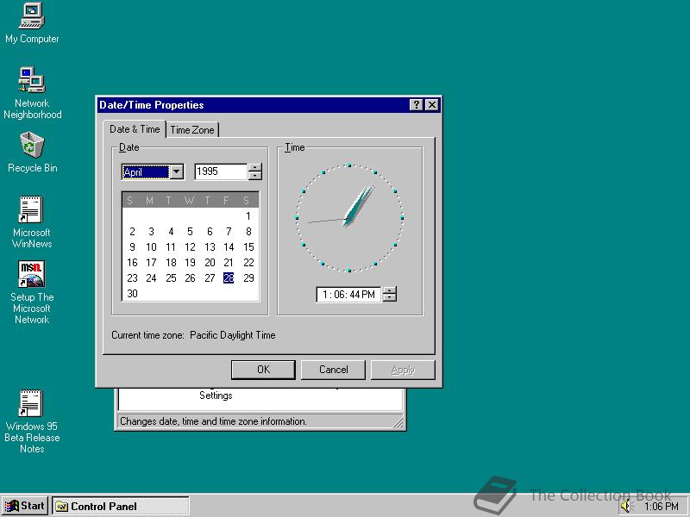The height and width of the screenshot is (517, 690).
Task: Click the OK button
Action: coord(263,370)
